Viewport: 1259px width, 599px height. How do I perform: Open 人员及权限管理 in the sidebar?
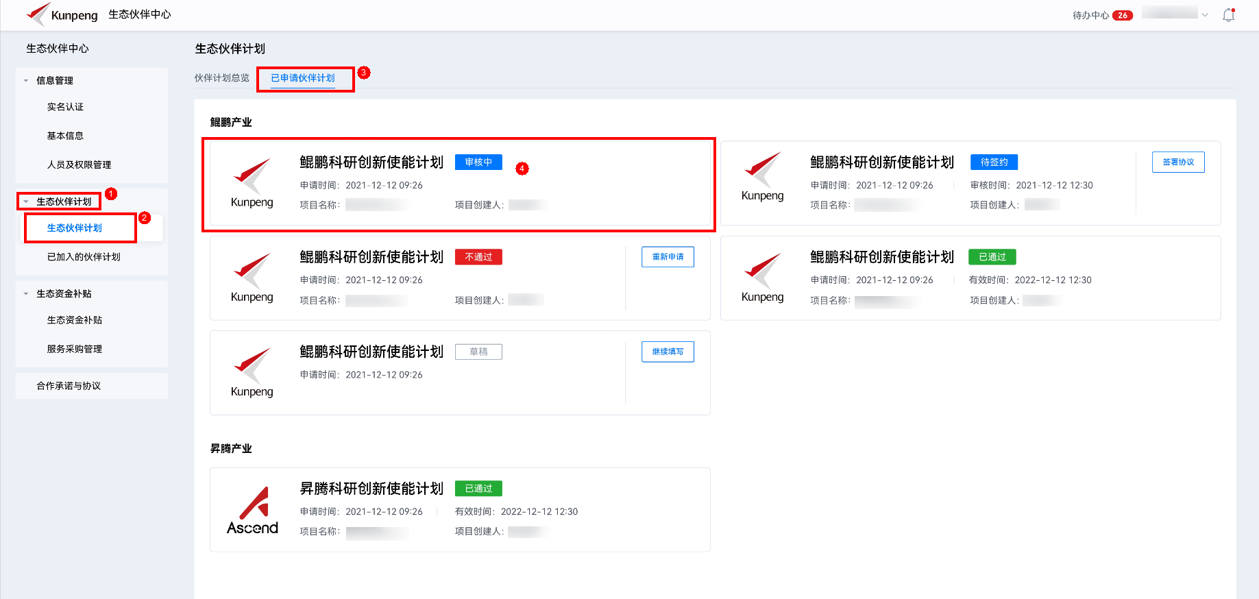pyautogui.click(x=79, y=164)
